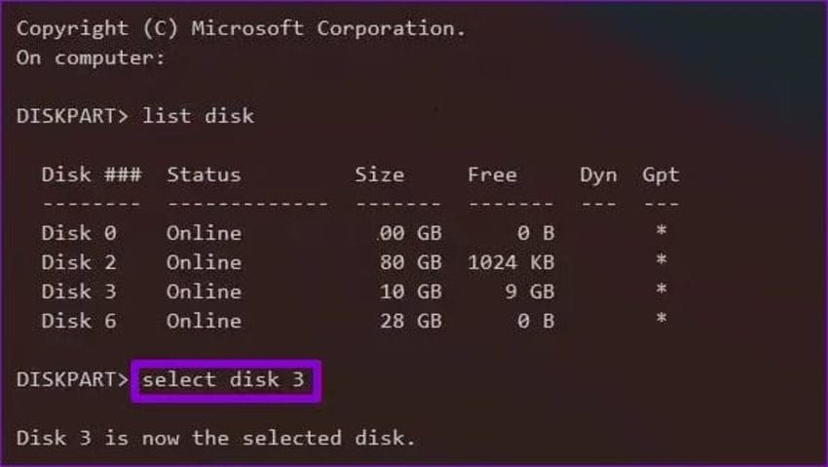
Task: Click the 'list disk' command text
Action: tap(198, 116)
